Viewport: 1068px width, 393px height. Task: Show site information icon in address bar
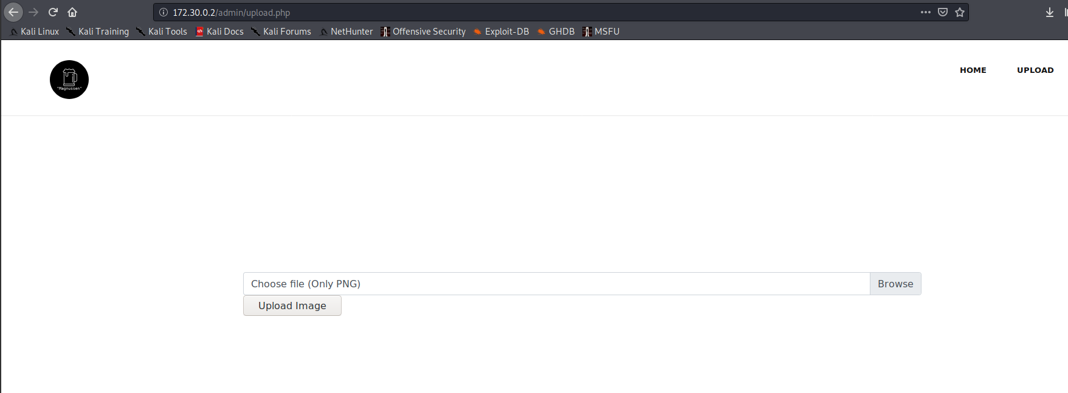click(x=164, y=12)
